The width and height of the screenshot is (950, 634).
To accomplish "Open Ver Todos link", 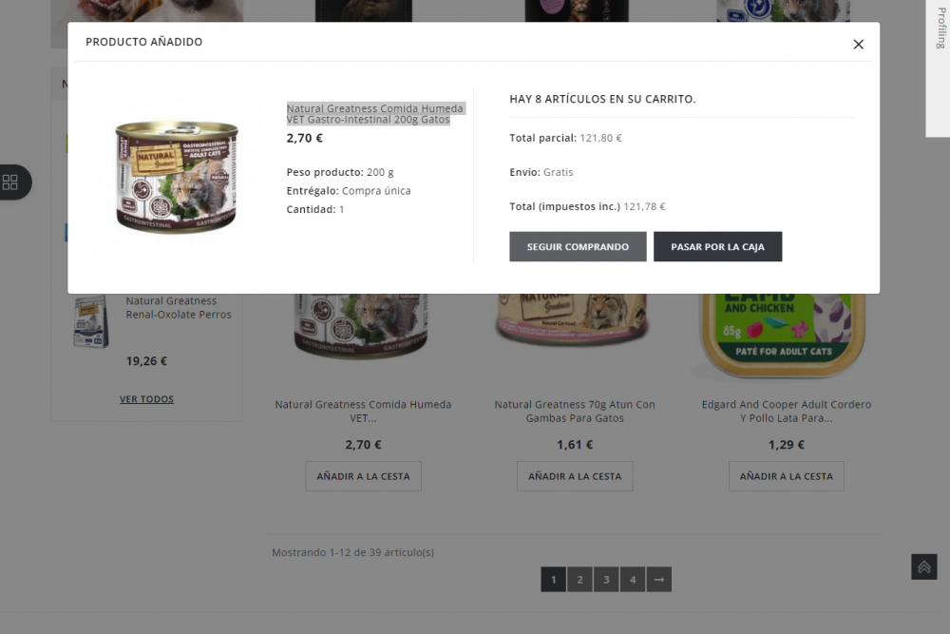I will 146,399.
